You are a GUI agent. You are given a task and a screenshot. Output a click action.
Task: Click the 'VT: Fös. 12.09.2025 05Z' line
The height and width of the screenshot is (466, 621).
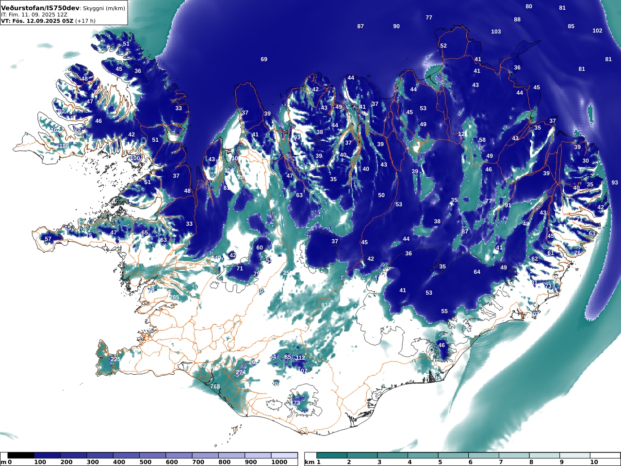tap(37, 21)
